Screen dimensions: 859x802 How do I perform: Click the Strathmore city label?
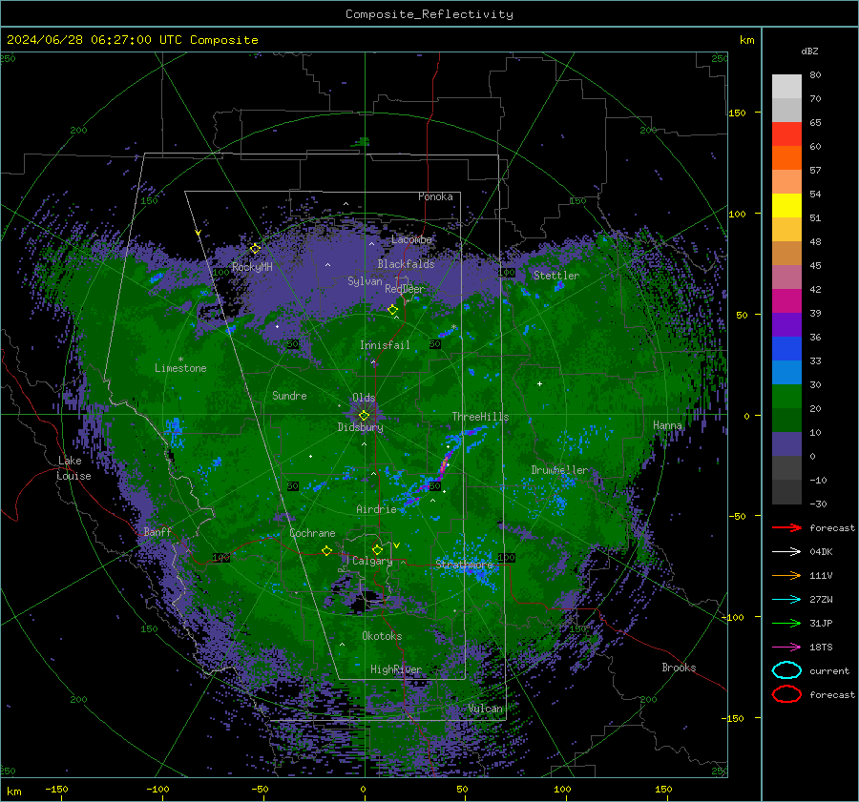tap(464, 565)
